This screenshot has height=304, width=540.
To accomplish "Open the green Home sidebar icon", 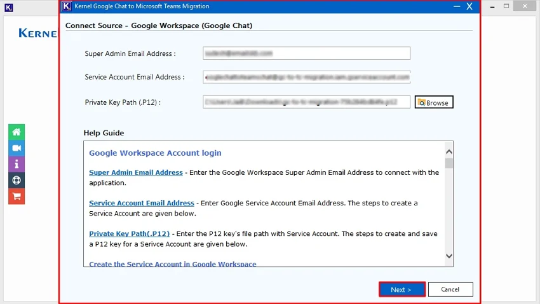I will pos(17,132).
